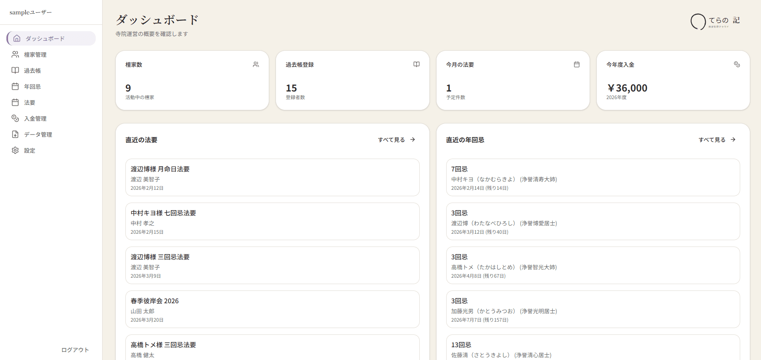Click the people icon on the 檀家数 card
The height and width of the screenshot is (360, 761).
(x=256, y=64)
